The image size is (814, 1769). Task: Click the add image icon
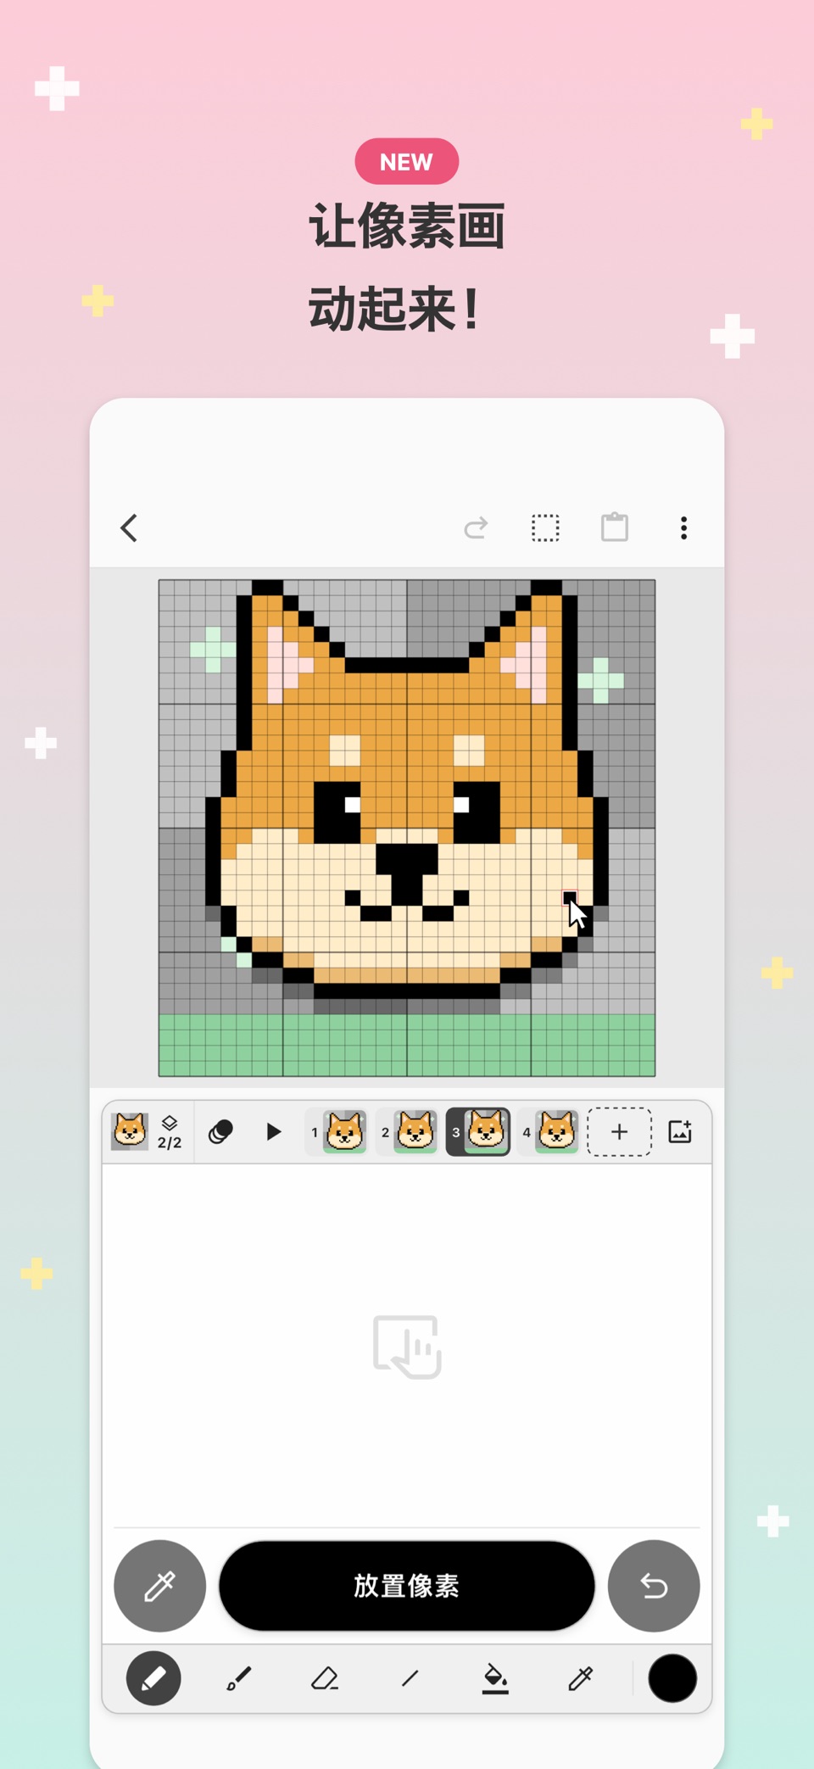680,1132
